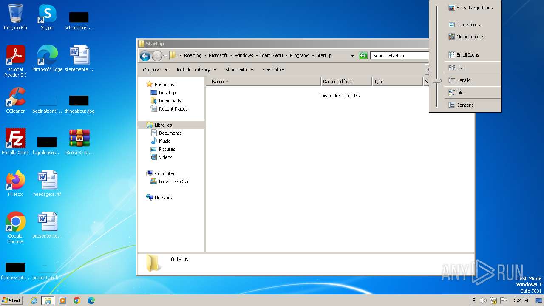The width and height of the screenshot is (544, 306).
Task: Select the Microsoft Edge desktop icon
Action: point(47,59)
